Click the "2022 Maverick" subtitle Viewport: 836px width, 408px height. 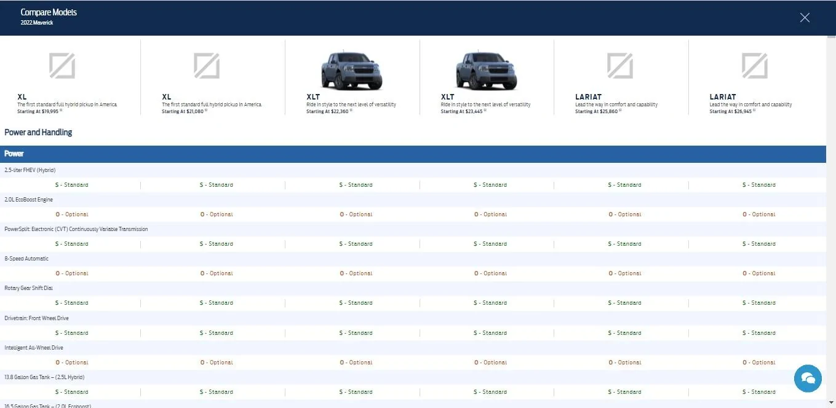click(36, 22)
